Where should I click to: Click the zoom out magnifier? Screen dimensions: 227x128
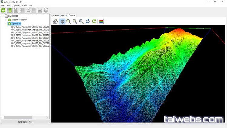pyautogui.click(x=75, y=21)
